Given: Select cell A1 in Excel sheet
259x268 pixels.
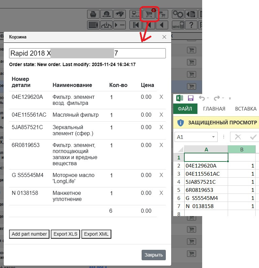Looking at the screenshot, I should tap(206, 157).
